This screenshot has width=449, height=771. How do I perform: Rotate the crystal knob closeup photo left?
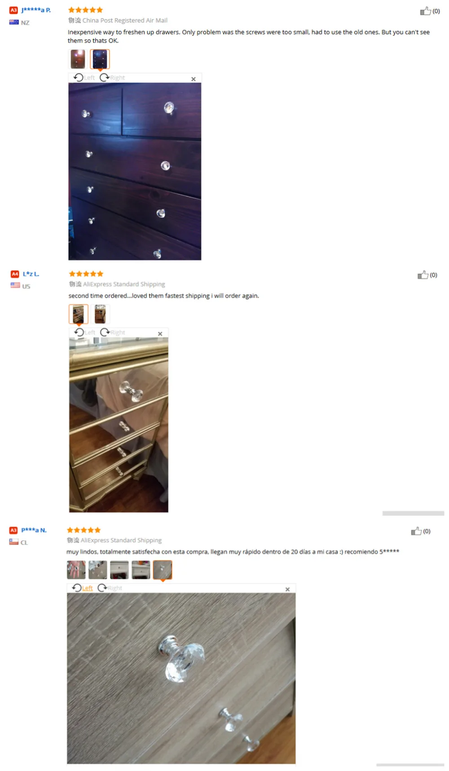tap(82, 588)
